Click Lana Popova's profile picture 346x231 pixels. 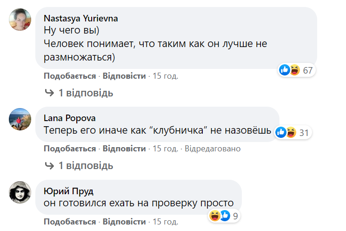(x=20, y=119)
